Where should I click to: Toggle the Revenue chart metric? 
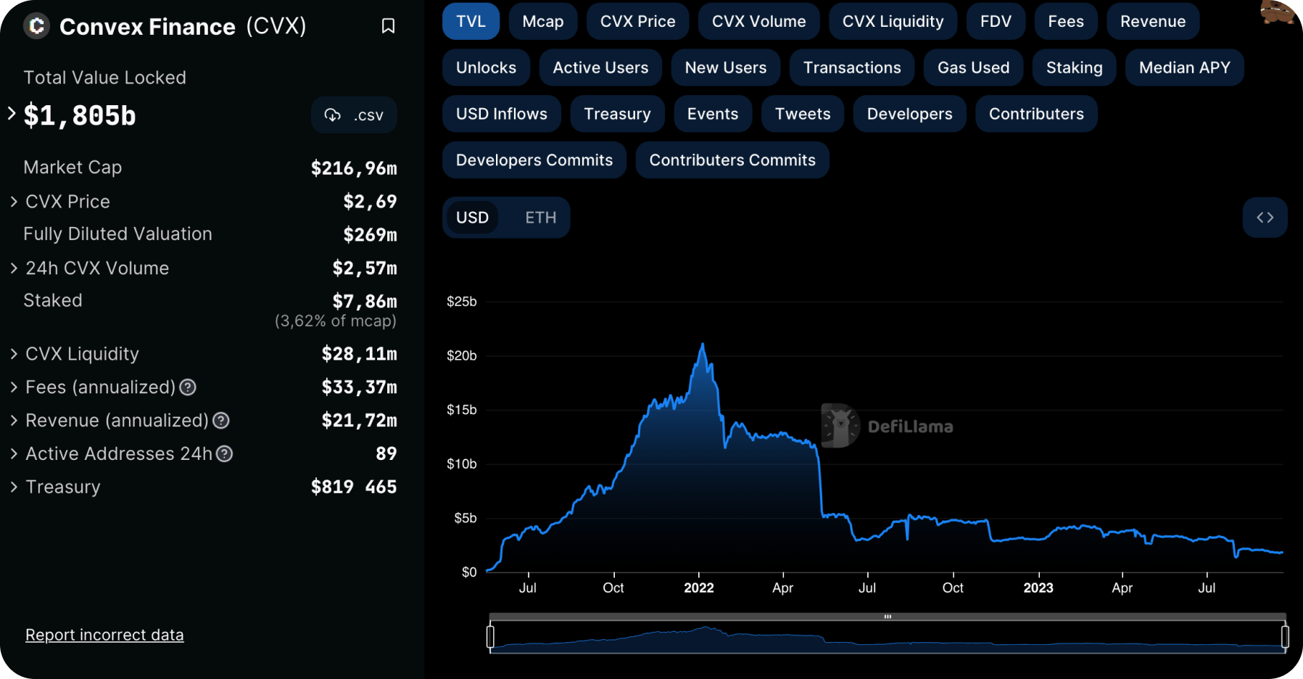[x=1153, y=22]
